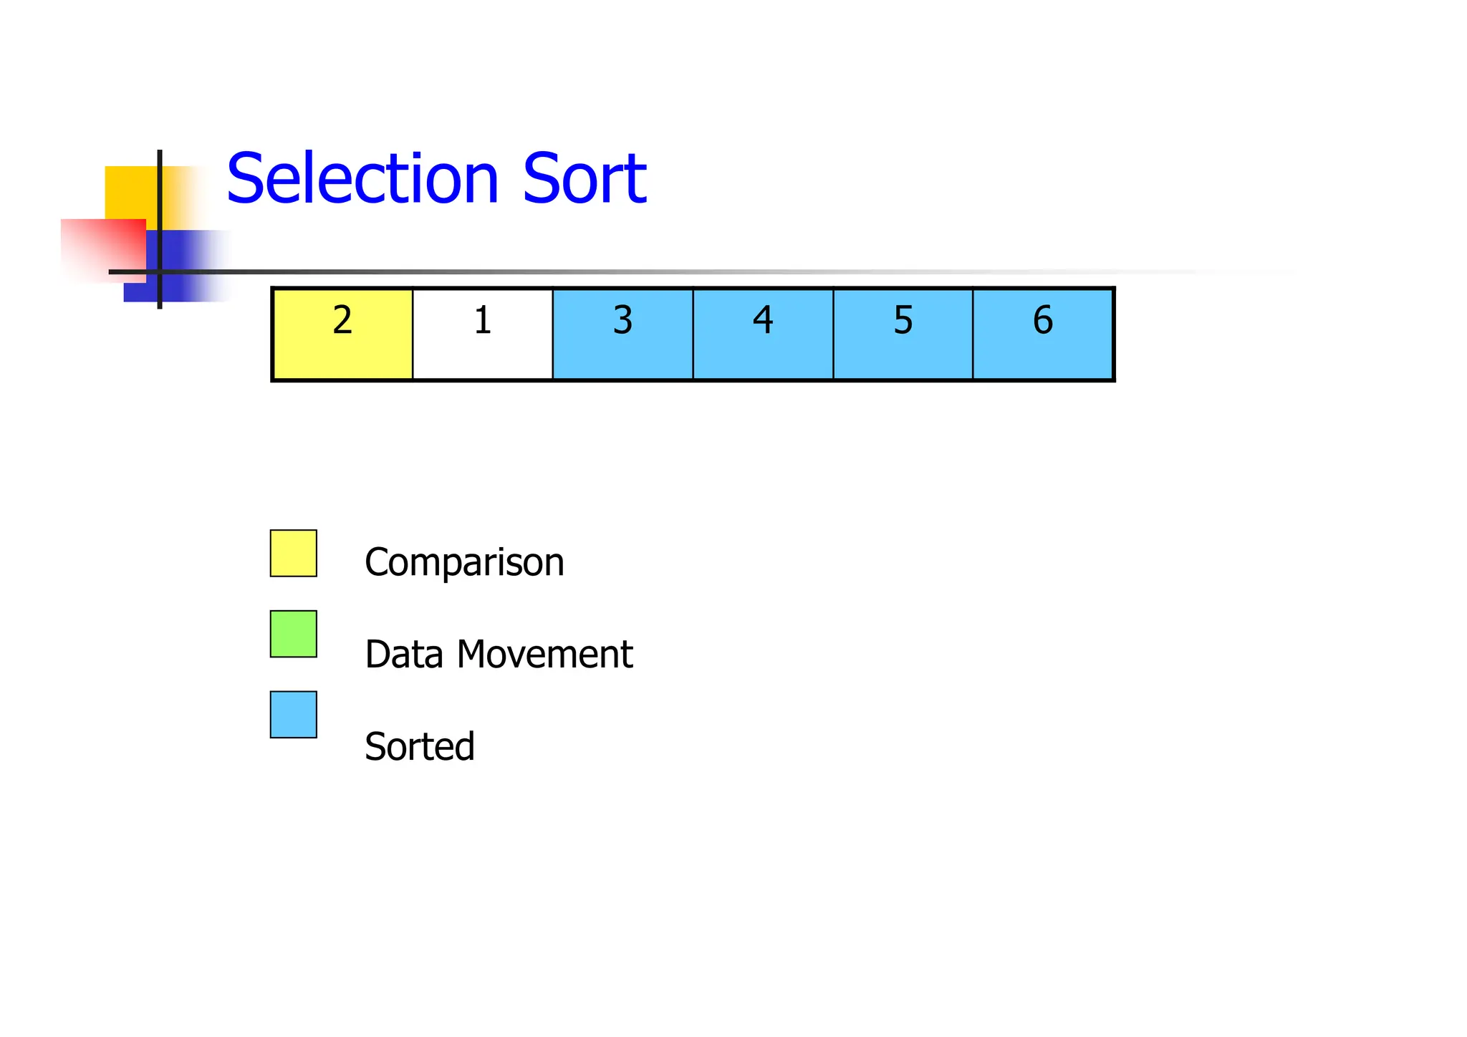Click the yellow Comparison legend swatch

pyautogui.click(x=293, y=553)
